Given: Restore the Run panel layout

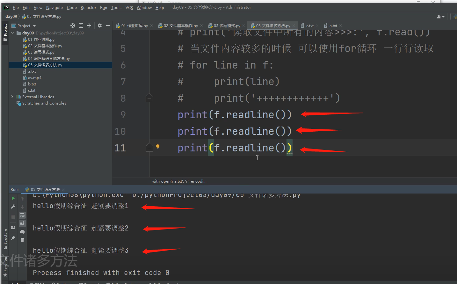Looking at the screenshot, I should [13, 228].
